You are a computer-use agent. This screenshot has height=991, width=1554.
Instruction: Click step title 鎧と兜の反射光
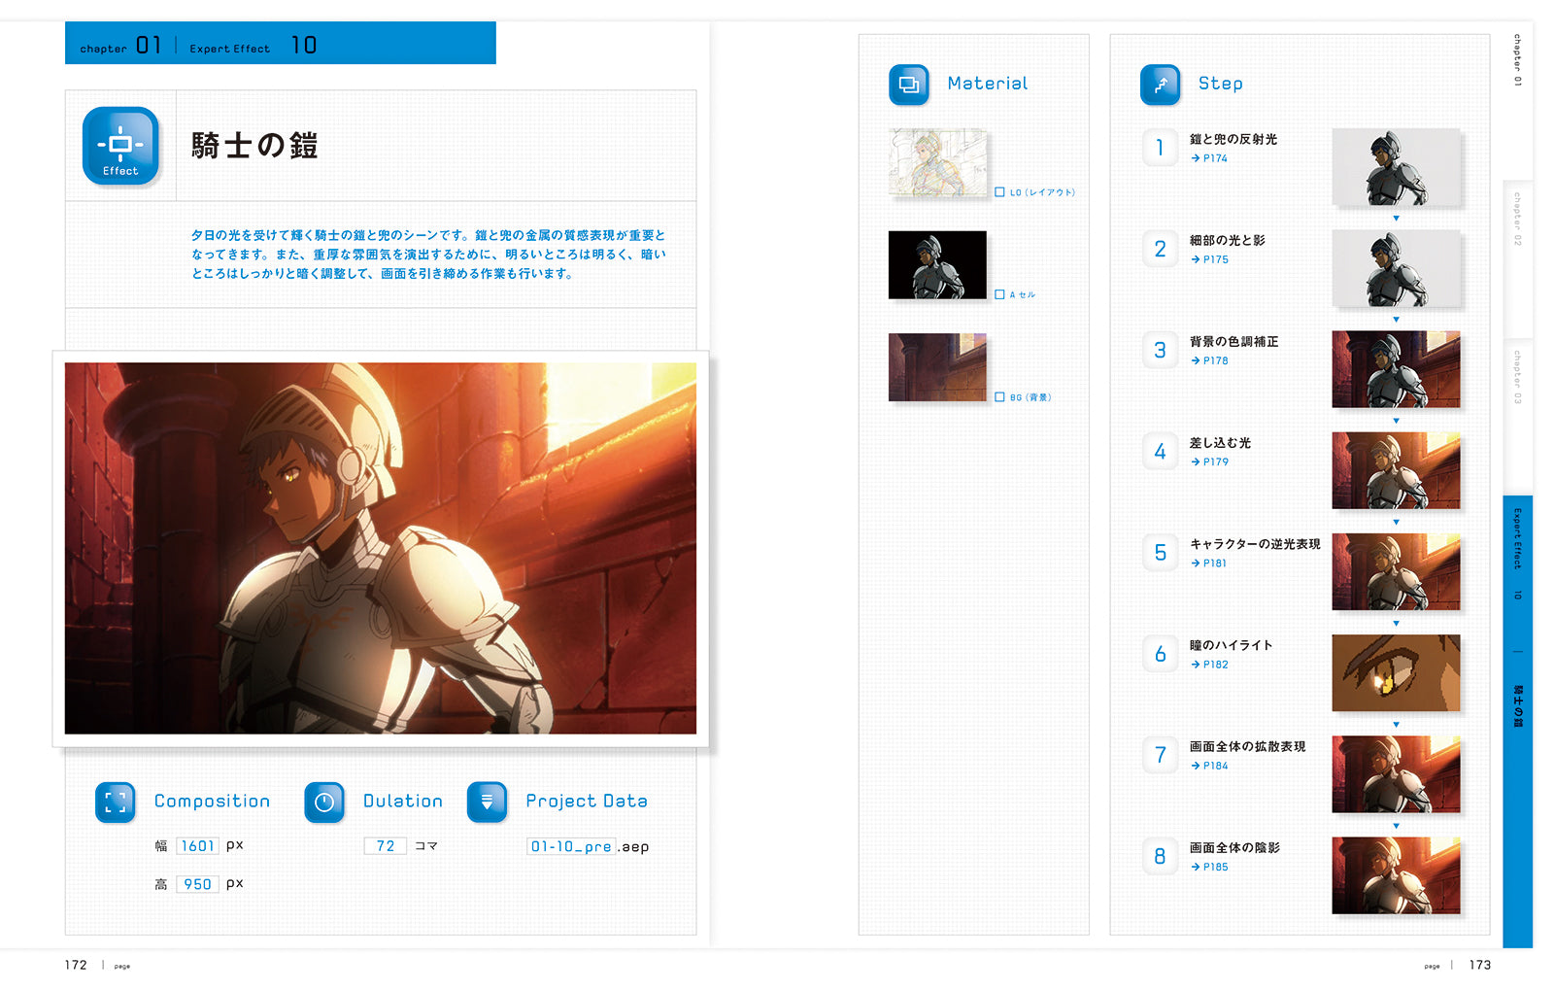pos(1233,139)
